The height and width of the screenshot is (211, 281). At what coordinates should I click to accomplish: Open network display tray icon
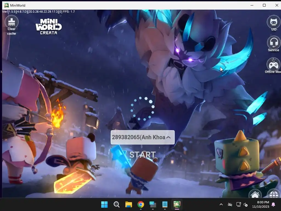pyautogui.click(x=238, y=204)
